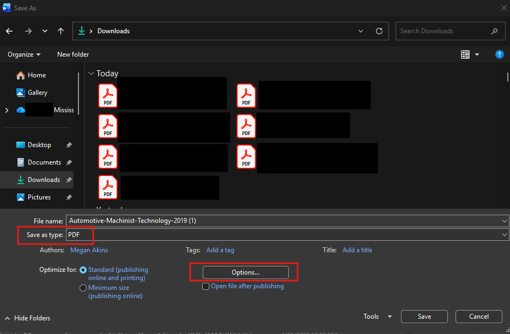Cancel the Save As dialog

478,317
